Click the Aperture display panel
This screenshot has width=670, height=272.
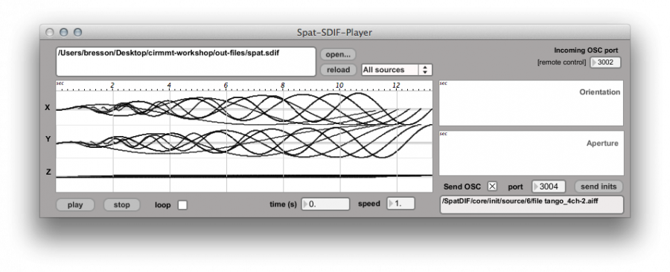tap(531, 153)
